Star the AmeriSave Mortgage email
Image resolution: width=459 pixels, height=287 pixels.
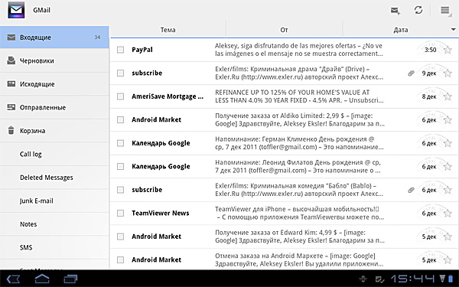(x=448, y=96)
